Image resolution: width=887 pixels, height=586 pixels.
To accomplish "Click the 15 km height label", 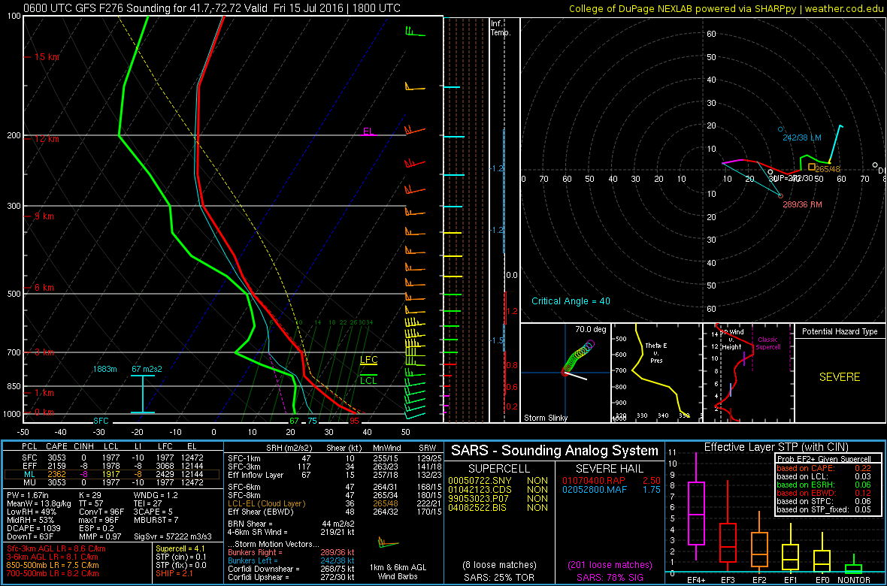I will coord(46,57).
